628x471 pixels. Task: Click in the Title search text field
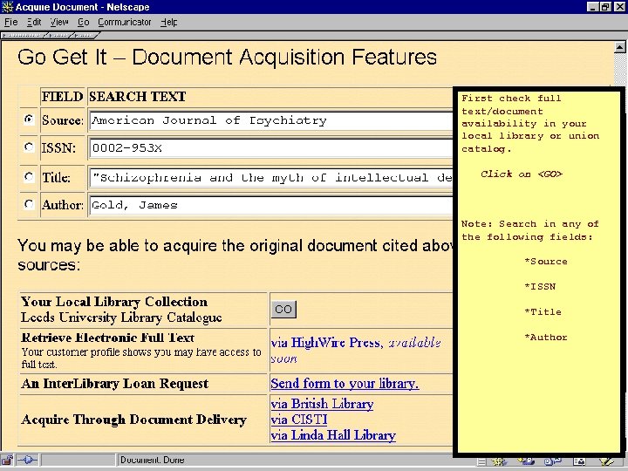pyautogui.click(x=271, y=177)
